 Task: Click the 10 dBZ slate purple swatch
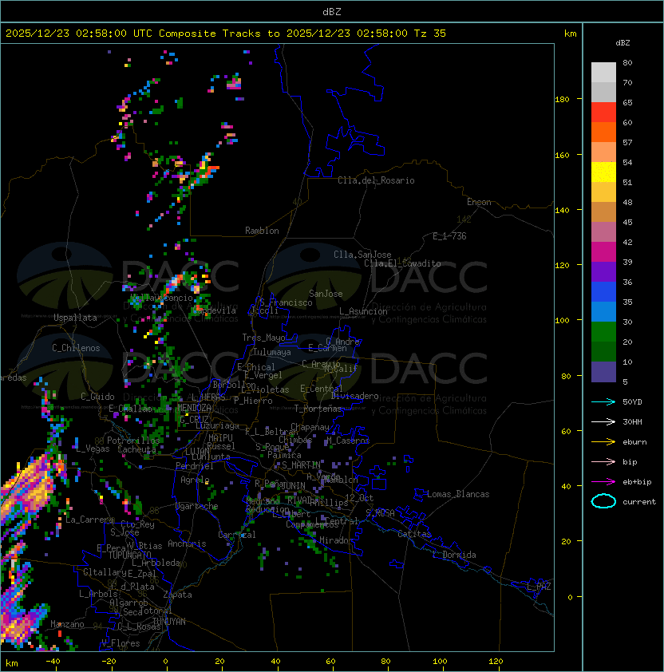603,371
